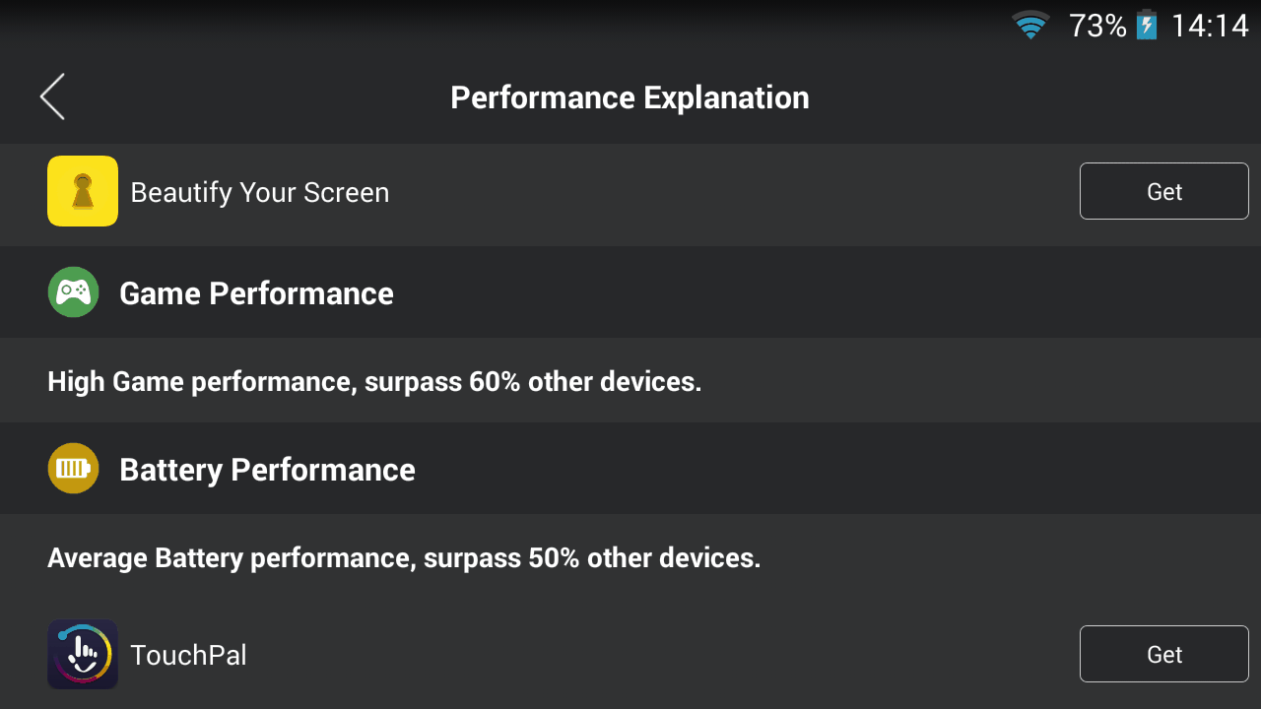
Task: Click the Game Performance section heading
Action: 256,293
